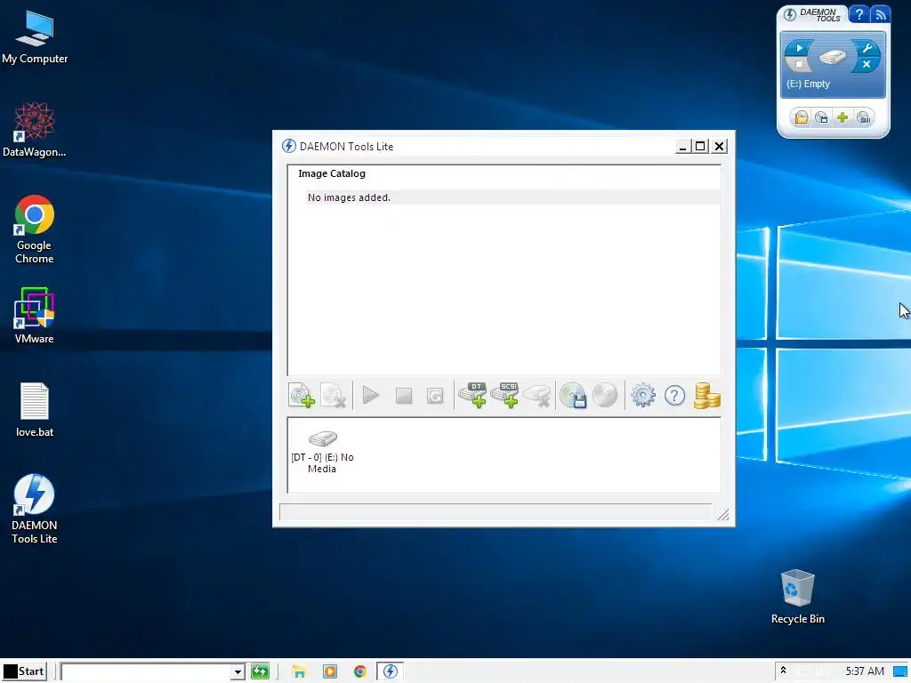Open the RSS feed tab on the gadget
The image size is (911, 683).
tap(881, 14)
